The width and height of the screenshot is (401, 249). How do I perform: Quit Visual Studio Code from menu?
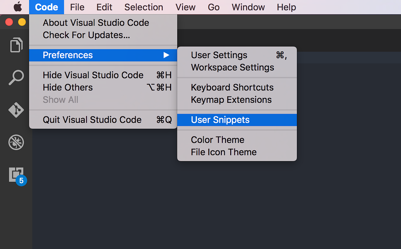tap(92, 120)
